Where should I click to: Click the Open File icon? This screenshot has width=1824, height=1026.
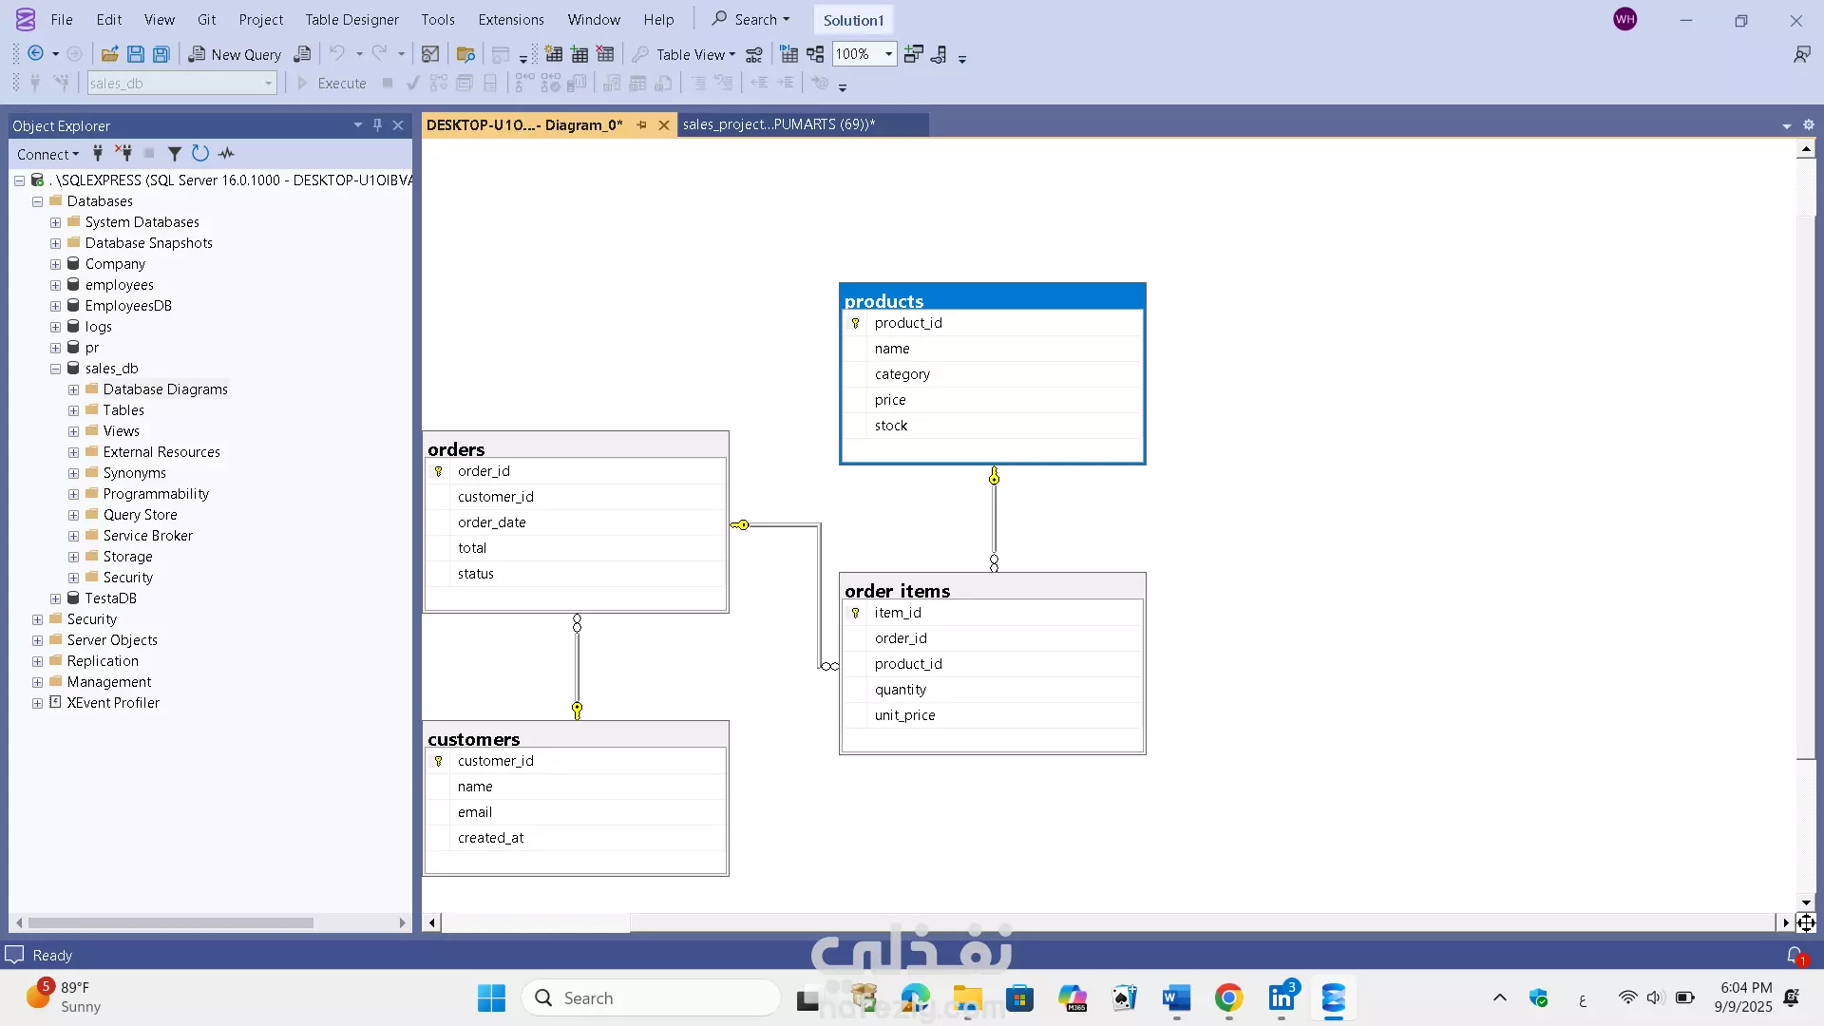tap(109, 54)
